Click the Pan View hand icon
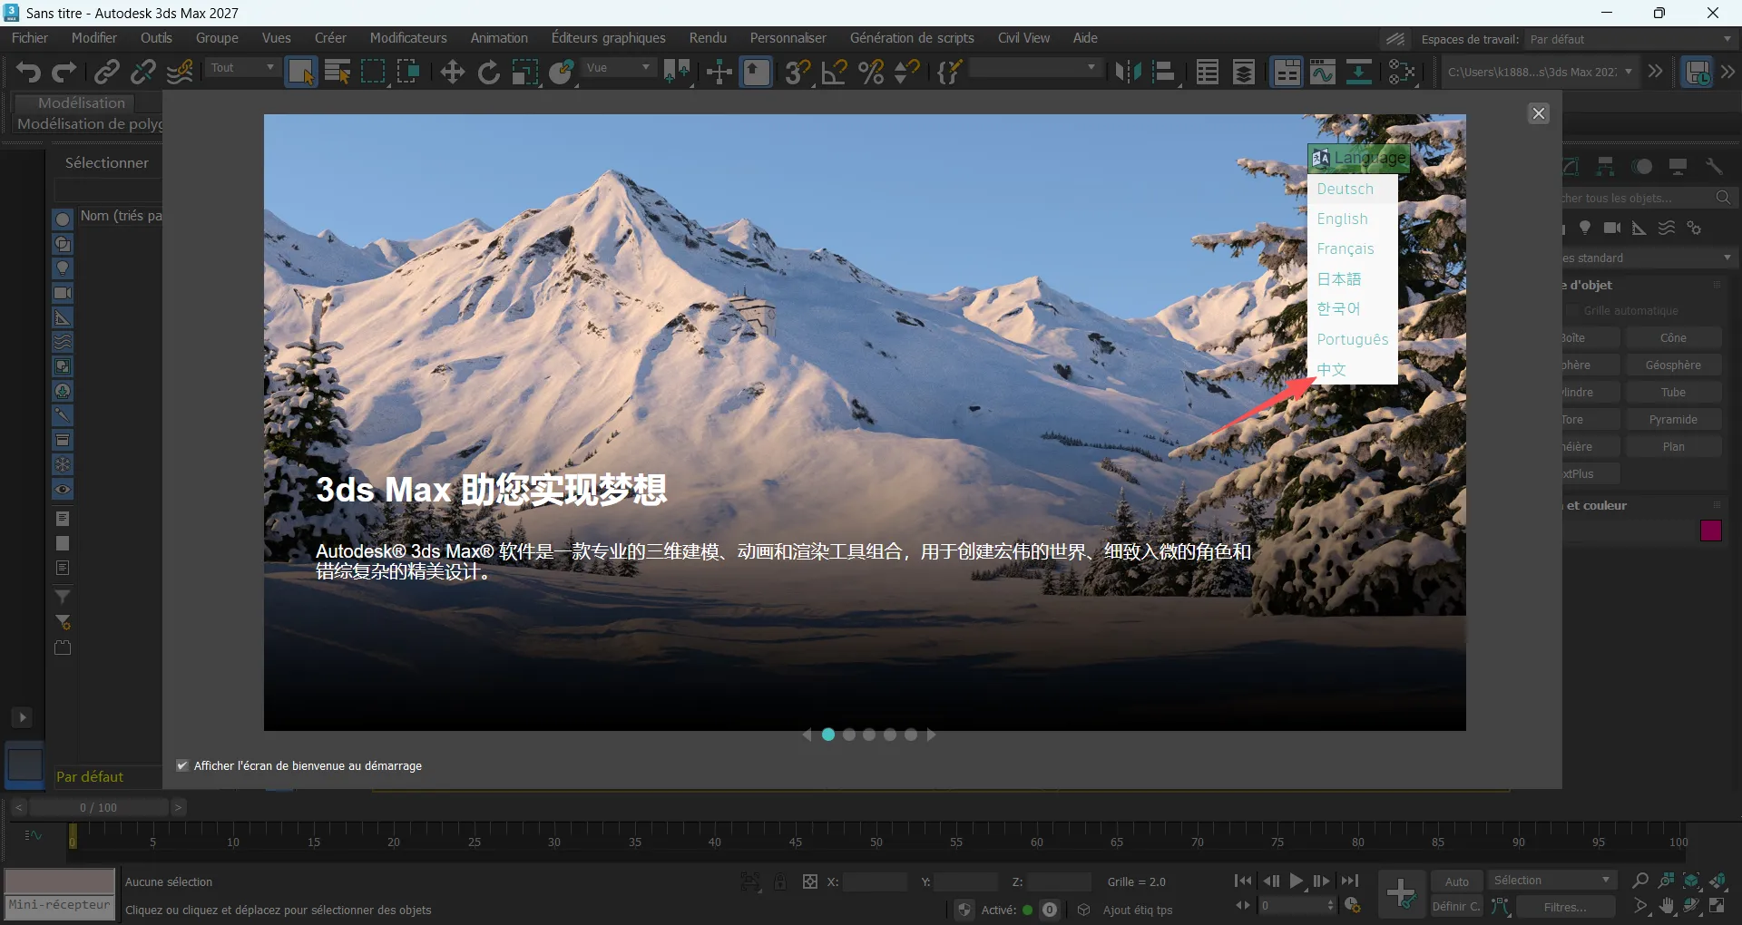This screenshot has width=1742, height=925. pyautogui.click(x=1666, y=906)
